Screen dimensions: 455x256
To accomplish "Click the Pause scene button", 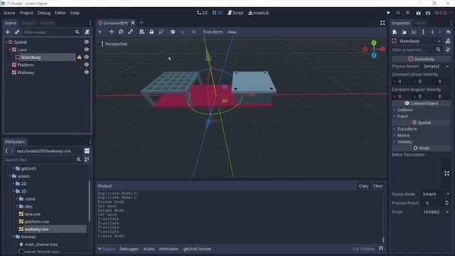I will [x=398, y=13].
